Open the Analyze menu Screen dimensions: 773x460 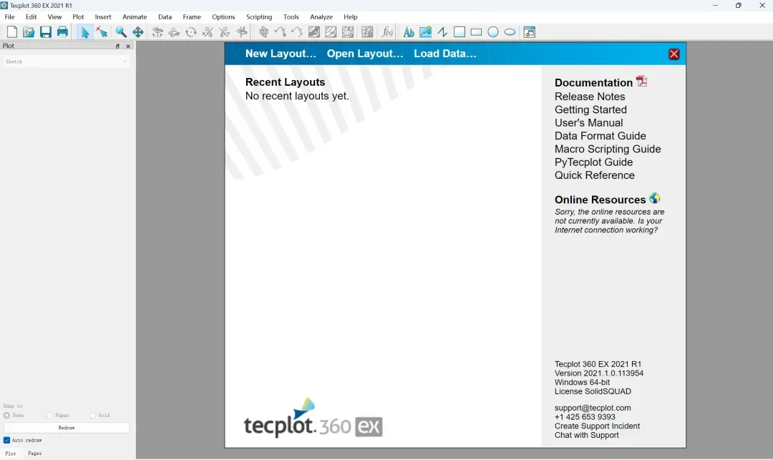pos(321,16)
